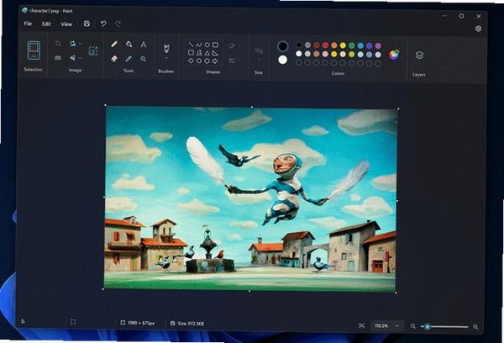Select the Color picker eyedropper tool
This screenshot has width=504, height=343.
point(129,59)
